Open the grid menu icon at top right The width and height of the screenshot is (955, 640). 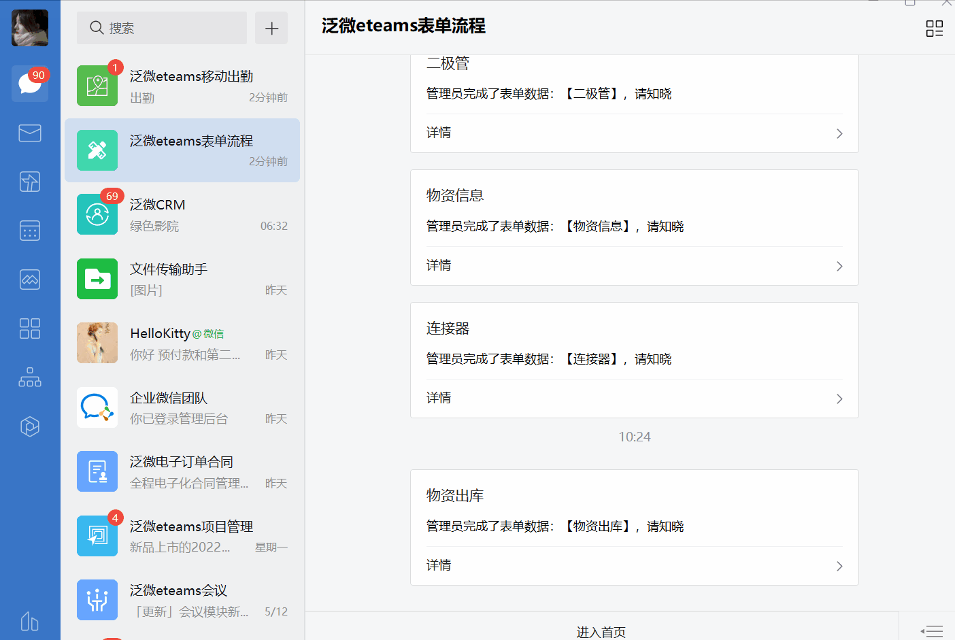(935, 28)
